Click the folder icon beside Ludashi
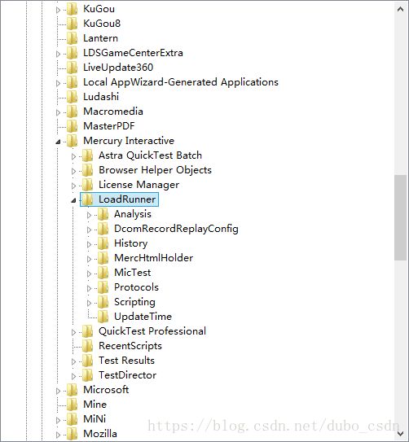Image resolution: width=409 pixels, height=442 pixels. point(73,97)
